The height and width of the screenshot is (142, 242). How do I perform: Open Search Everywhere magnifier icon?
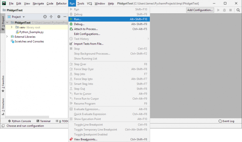(x=238, y=10)
